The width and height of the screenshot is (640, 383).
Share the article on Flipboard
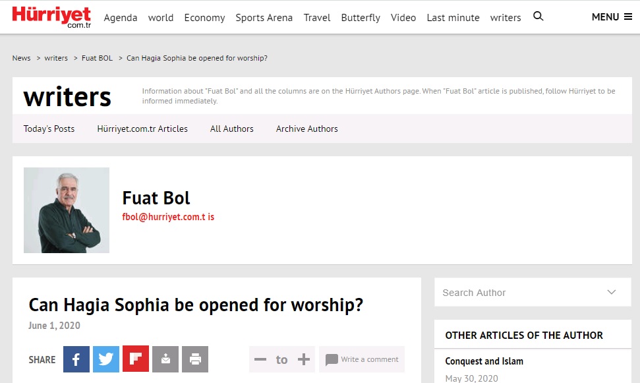pyautogui.click(x=136, y=359)
